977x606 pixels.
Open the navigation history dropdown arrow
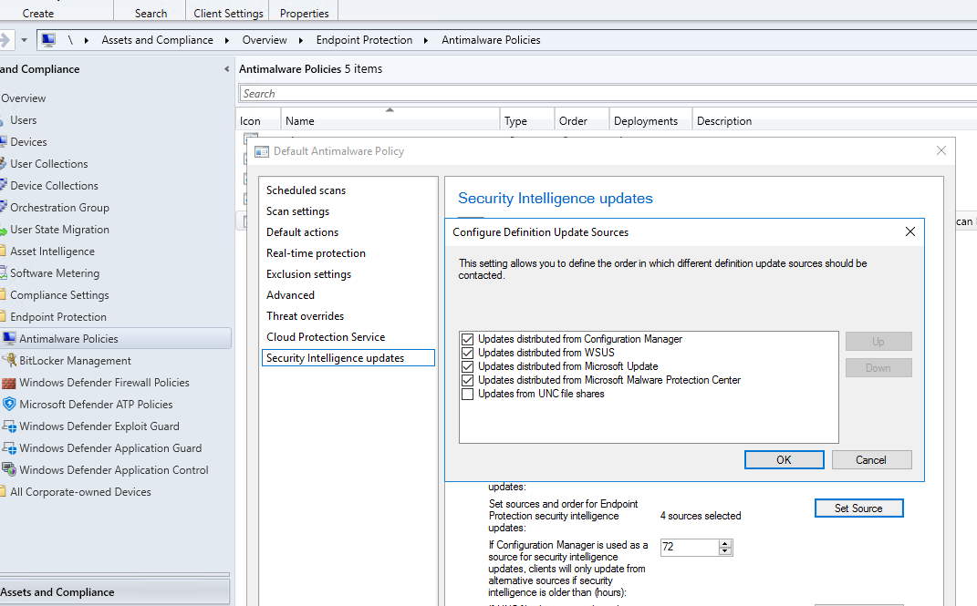click(x=24, y=40)
